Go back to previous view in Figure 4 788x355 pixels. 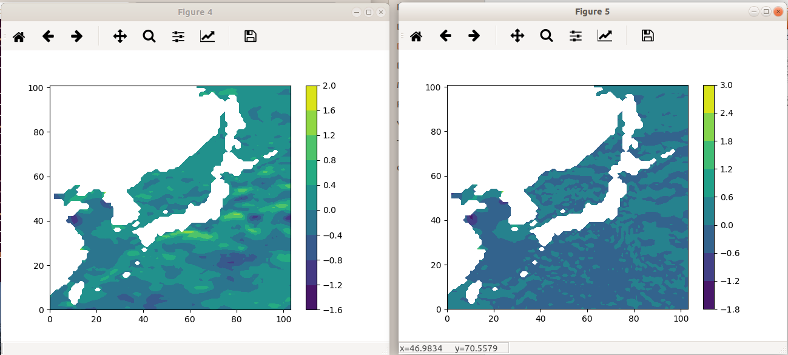click(48, 36)
